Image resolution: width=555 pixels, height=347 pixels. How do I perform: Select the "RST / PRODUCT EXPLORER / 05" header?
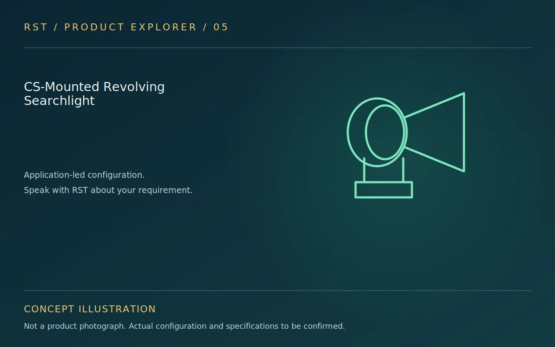[126, 27]
